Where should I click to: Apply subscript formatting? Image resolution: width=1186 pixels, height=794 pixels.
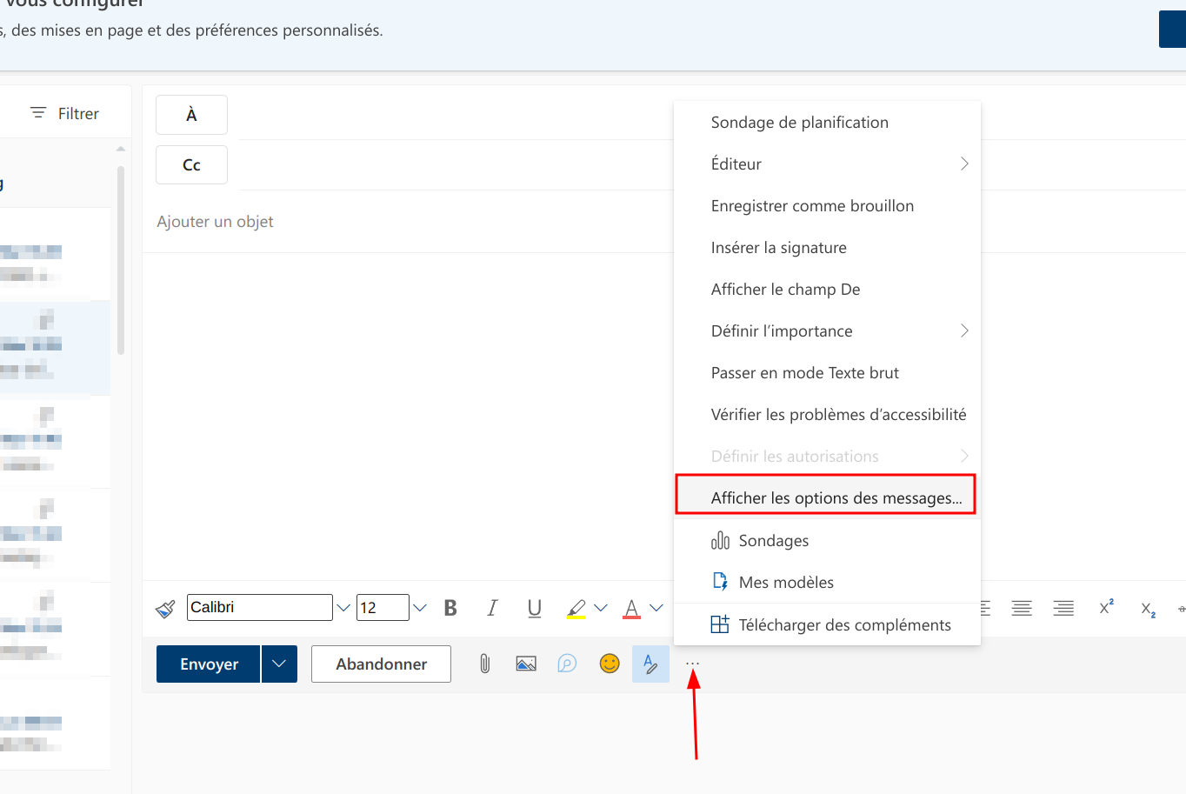[x=1148, y=609]
